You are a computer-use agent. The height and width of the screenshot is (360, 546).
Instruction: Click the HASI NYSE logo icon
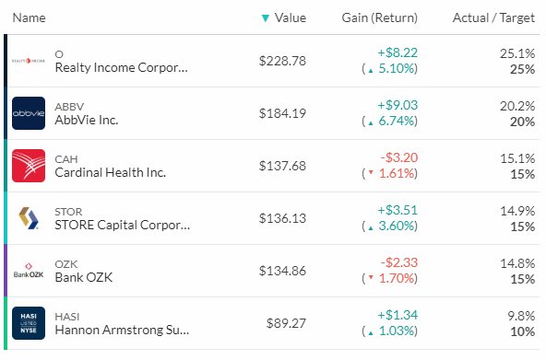pyautogui.click(x=29, y=323)
